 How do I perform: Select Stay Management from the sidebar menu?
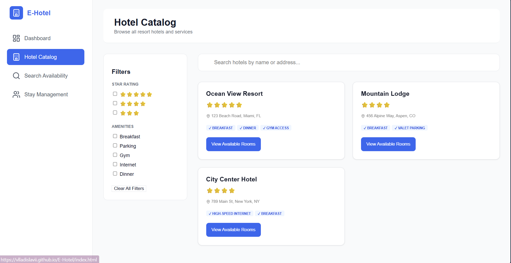coord(46,94)
